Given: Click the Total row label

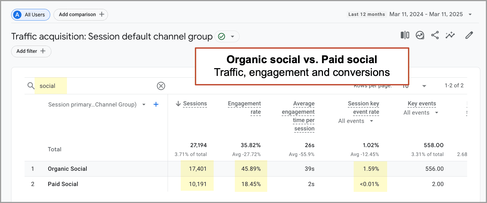Looking at the screenshot, I should (55, 149).
